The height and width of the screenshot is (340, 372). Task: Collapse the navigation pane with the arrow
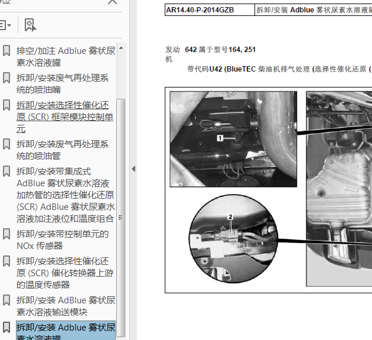(133, 169)
